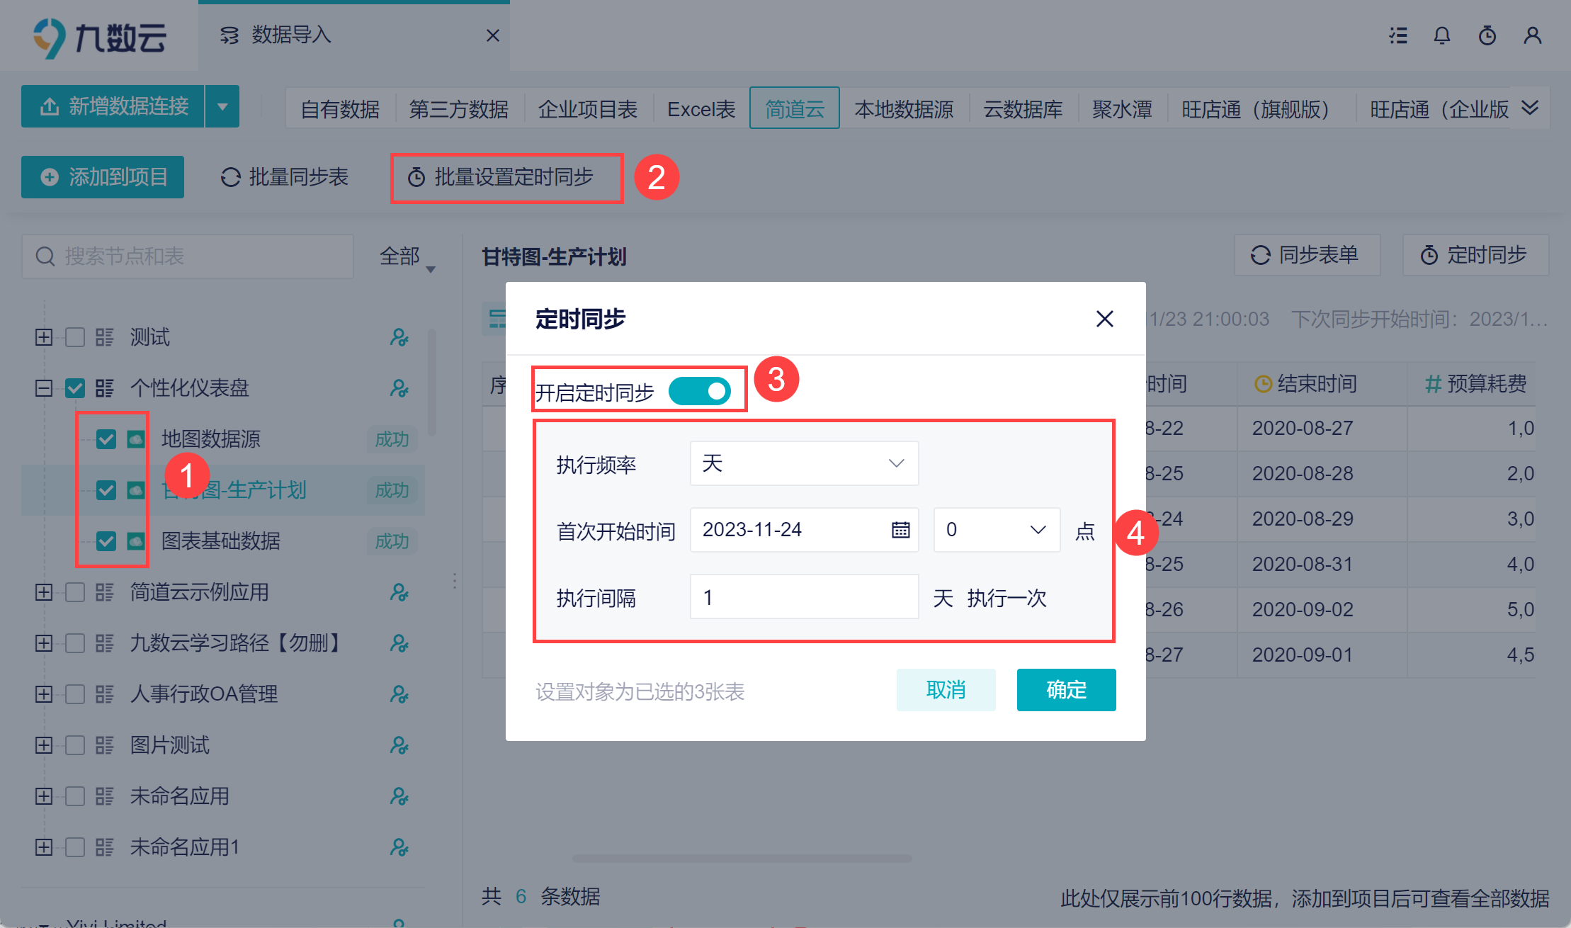
Task: Open calendar picker for first start date
Action: 900,530
